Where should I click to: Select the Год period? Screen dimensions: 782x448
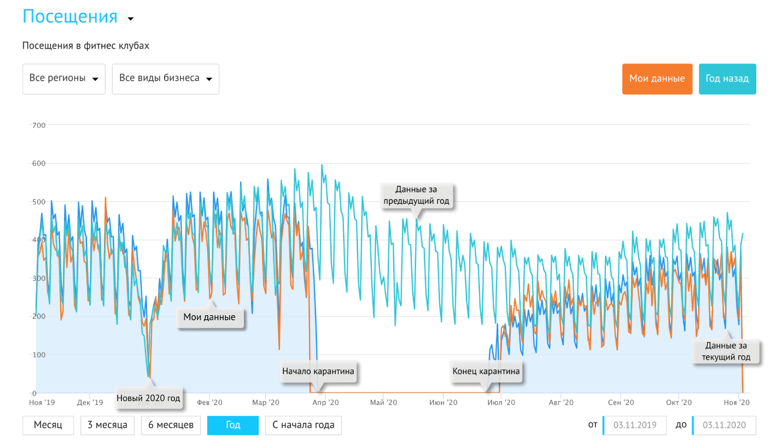coord(233,425)
